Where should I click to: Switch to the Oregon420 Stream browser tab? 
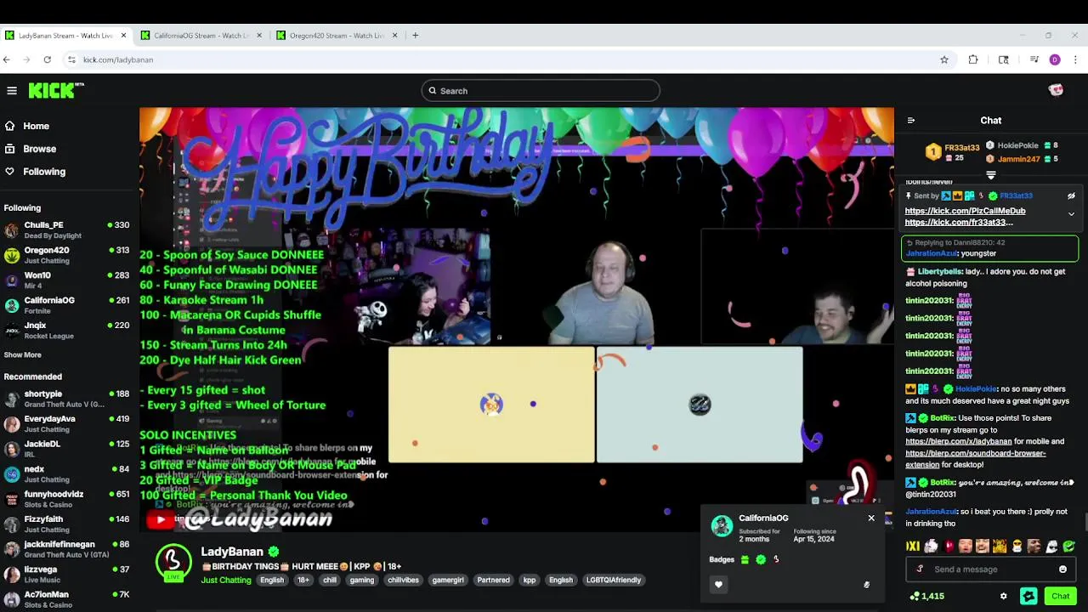(337, 36)
